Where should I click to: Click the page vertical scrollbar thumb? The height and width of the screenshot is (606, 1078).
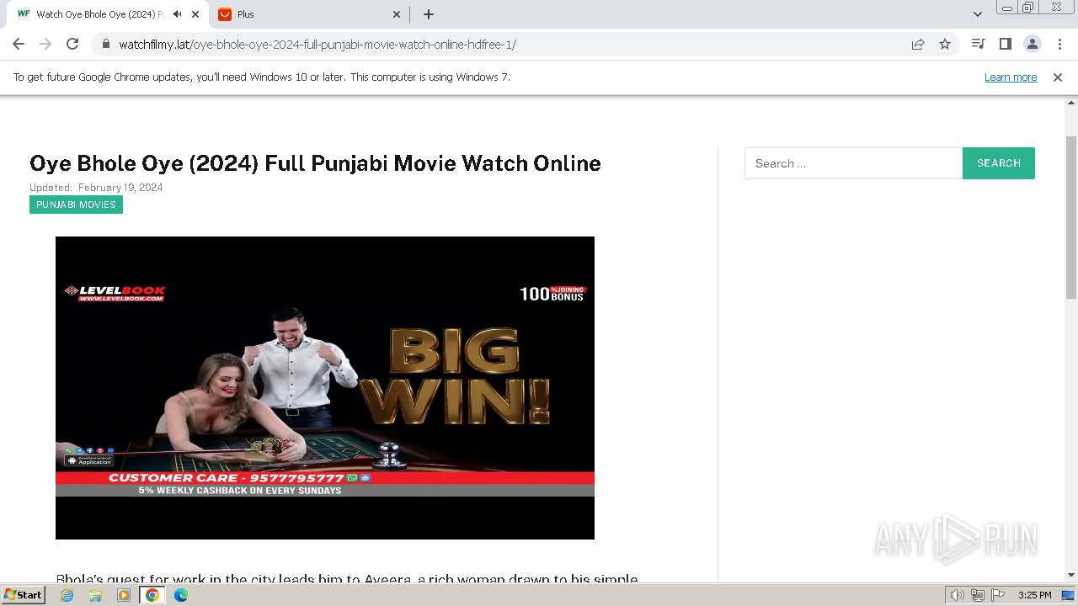pos(1071,217)
